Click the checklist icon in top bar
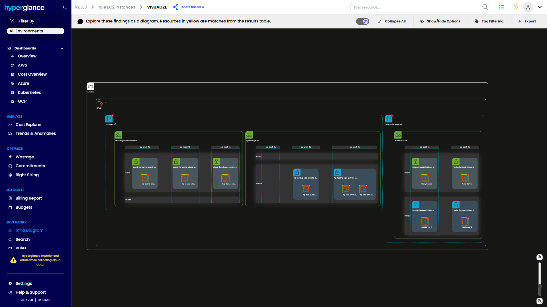The width and height of the screenshot is (547, 307). (x=501, y=7)
